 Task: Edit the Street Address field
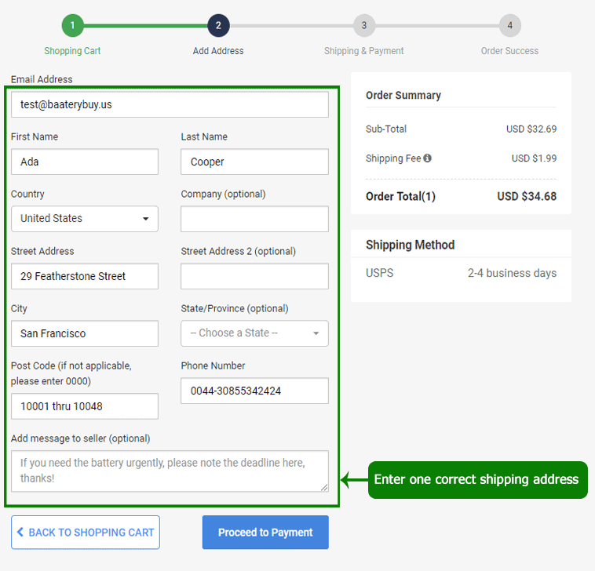coord(85,276)
